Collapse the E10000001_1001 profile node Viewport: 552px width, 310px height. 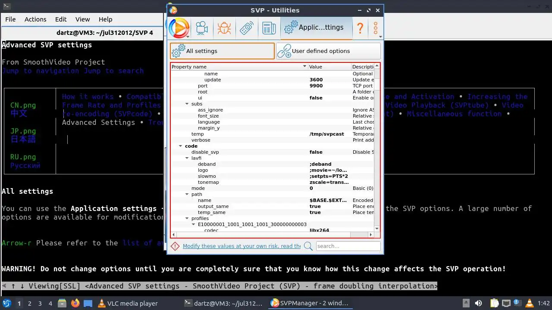tap(193, 224)
